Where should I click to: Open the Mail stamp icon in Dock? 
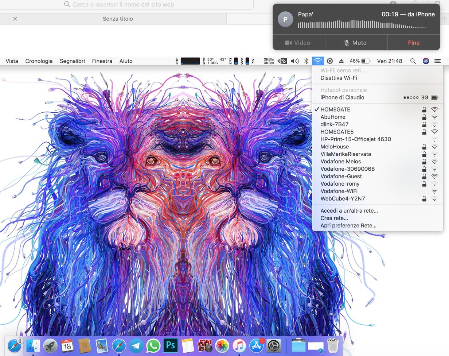pyautogui.click(x=102, y=345)
